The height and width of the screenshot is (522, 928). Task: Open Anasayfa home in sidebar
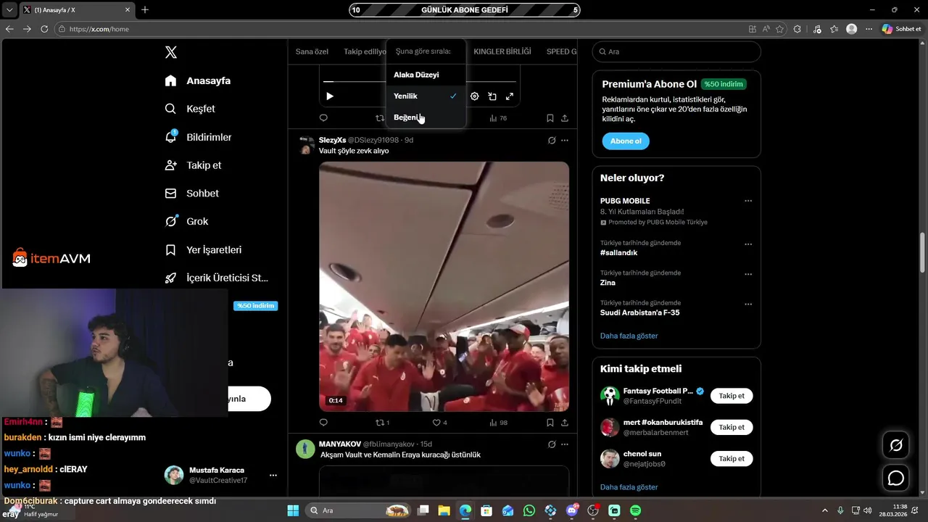point(198,80)
